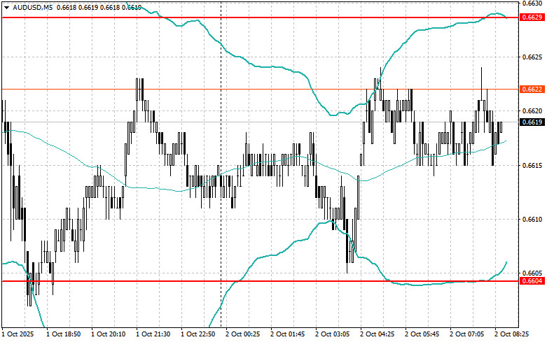Select the orange horizontal line at 0.6622

pos(261,90)
